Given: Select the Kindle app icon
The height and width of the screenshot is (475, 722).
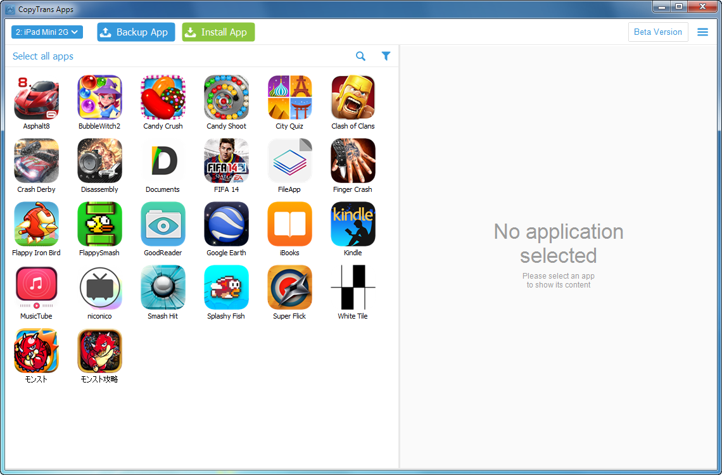Looking at the screenshot, I should (353, 224).
